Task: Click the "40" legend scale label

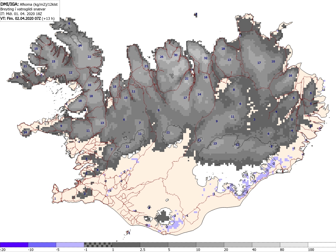Action: point(254,250)
